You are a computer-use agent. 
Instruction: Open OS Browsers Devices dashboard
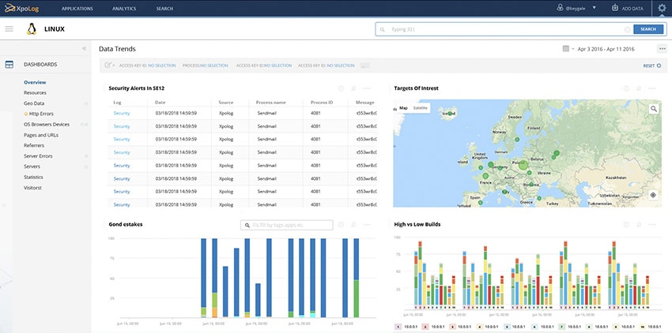47,125
